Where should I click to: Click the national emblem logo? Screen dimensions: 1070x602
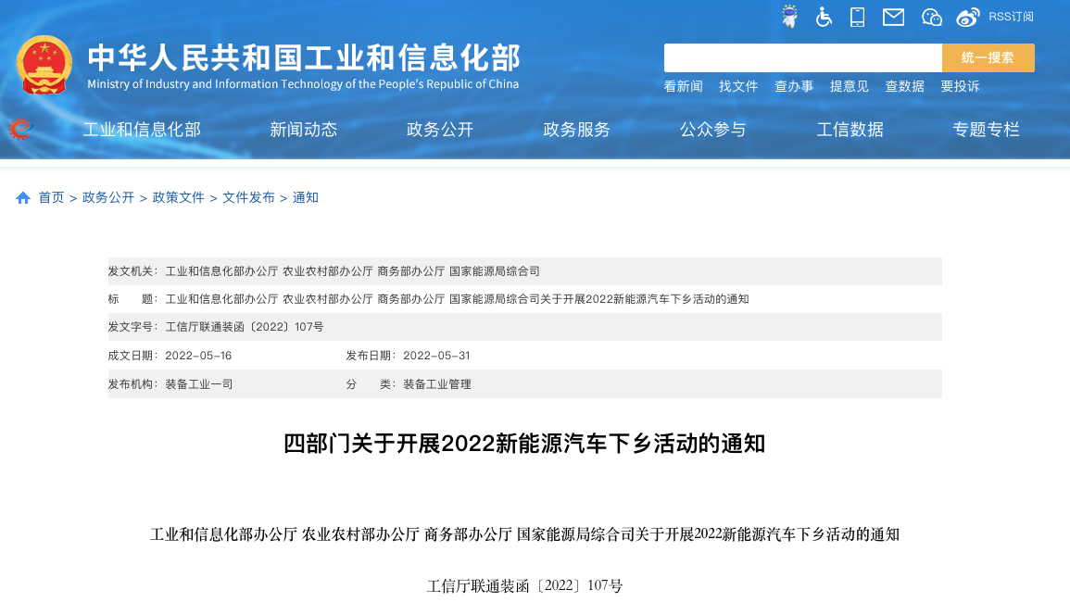pos(44,65)
